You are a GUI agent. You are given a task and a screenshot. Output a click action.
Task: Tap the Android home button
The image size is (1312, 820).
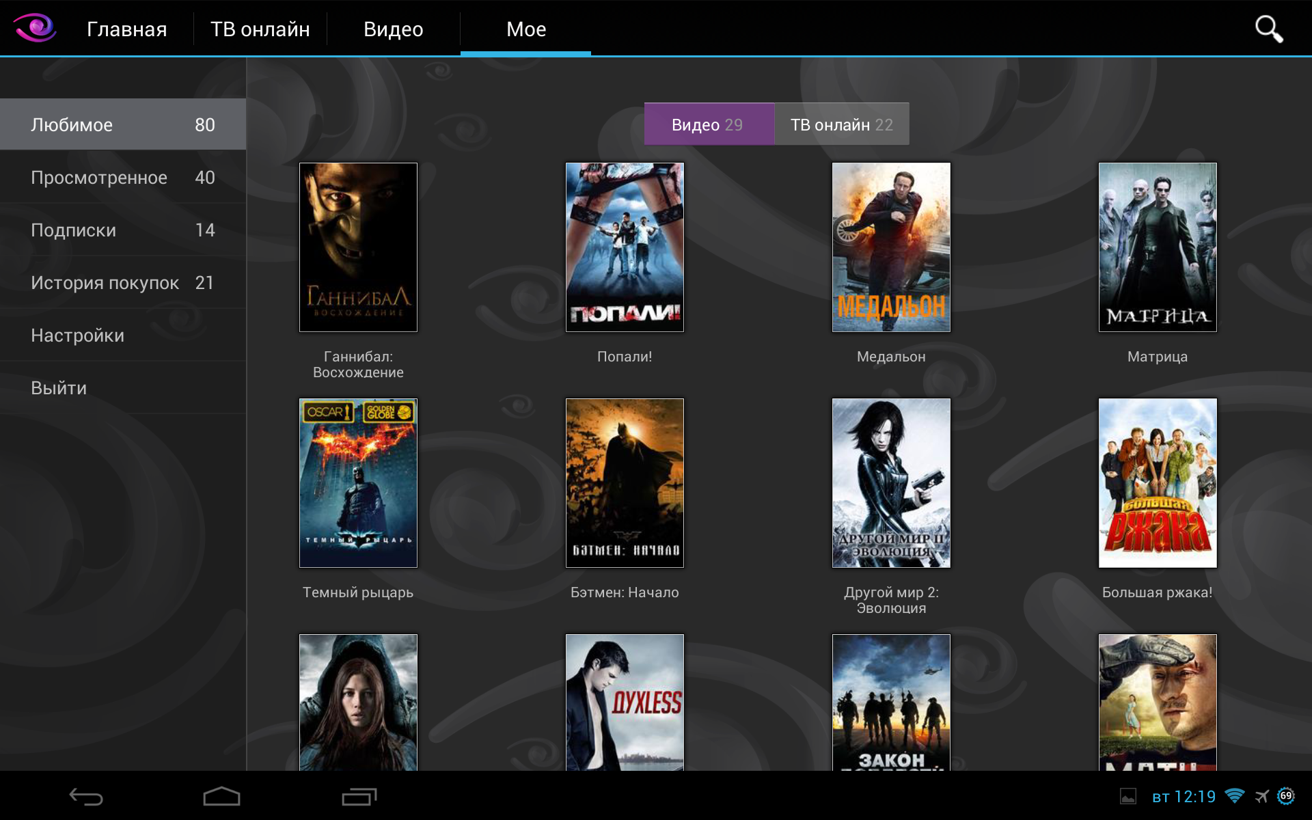click(222, 796)
